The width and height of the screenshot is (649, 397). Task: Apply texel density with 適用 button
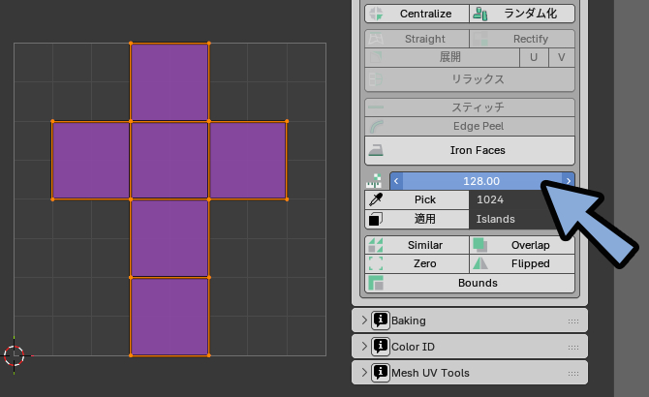[417, 219]
